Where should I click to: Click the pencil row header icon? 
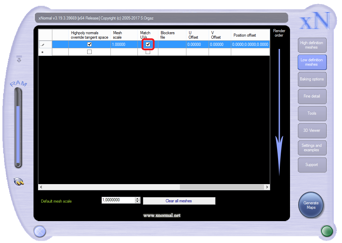point(42,44)
